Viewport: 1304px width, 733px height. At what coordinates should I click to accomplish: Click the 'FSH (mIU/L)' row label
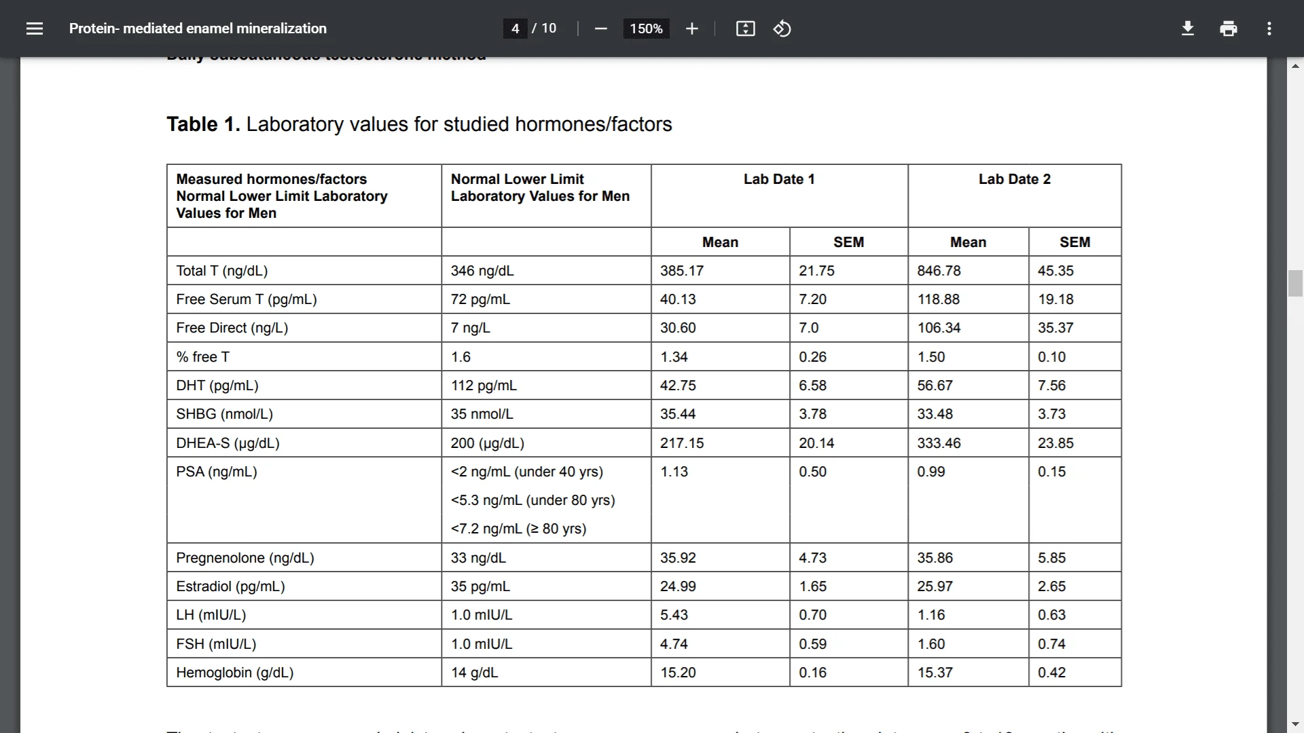(x=216, y=644)
